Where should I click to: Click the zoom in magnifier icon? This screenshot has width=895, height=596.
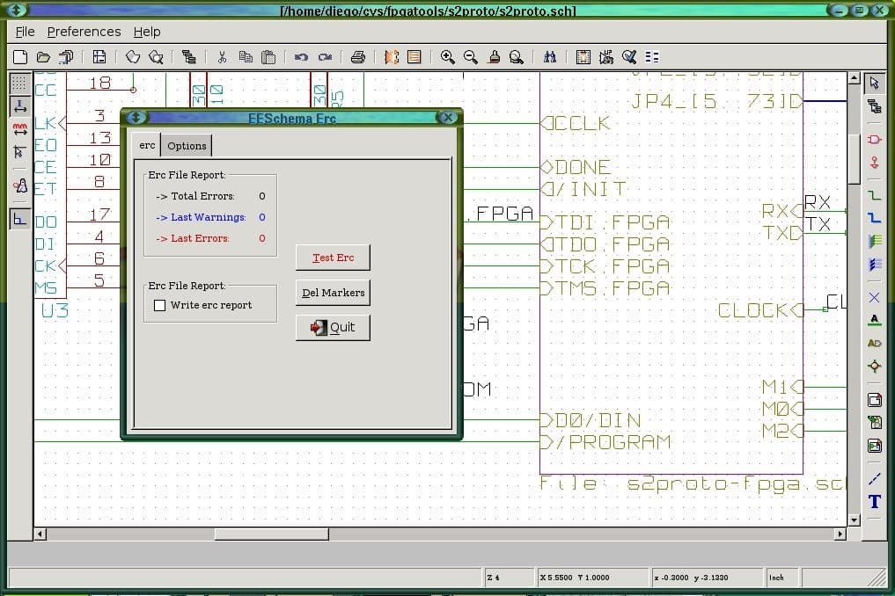448,57
